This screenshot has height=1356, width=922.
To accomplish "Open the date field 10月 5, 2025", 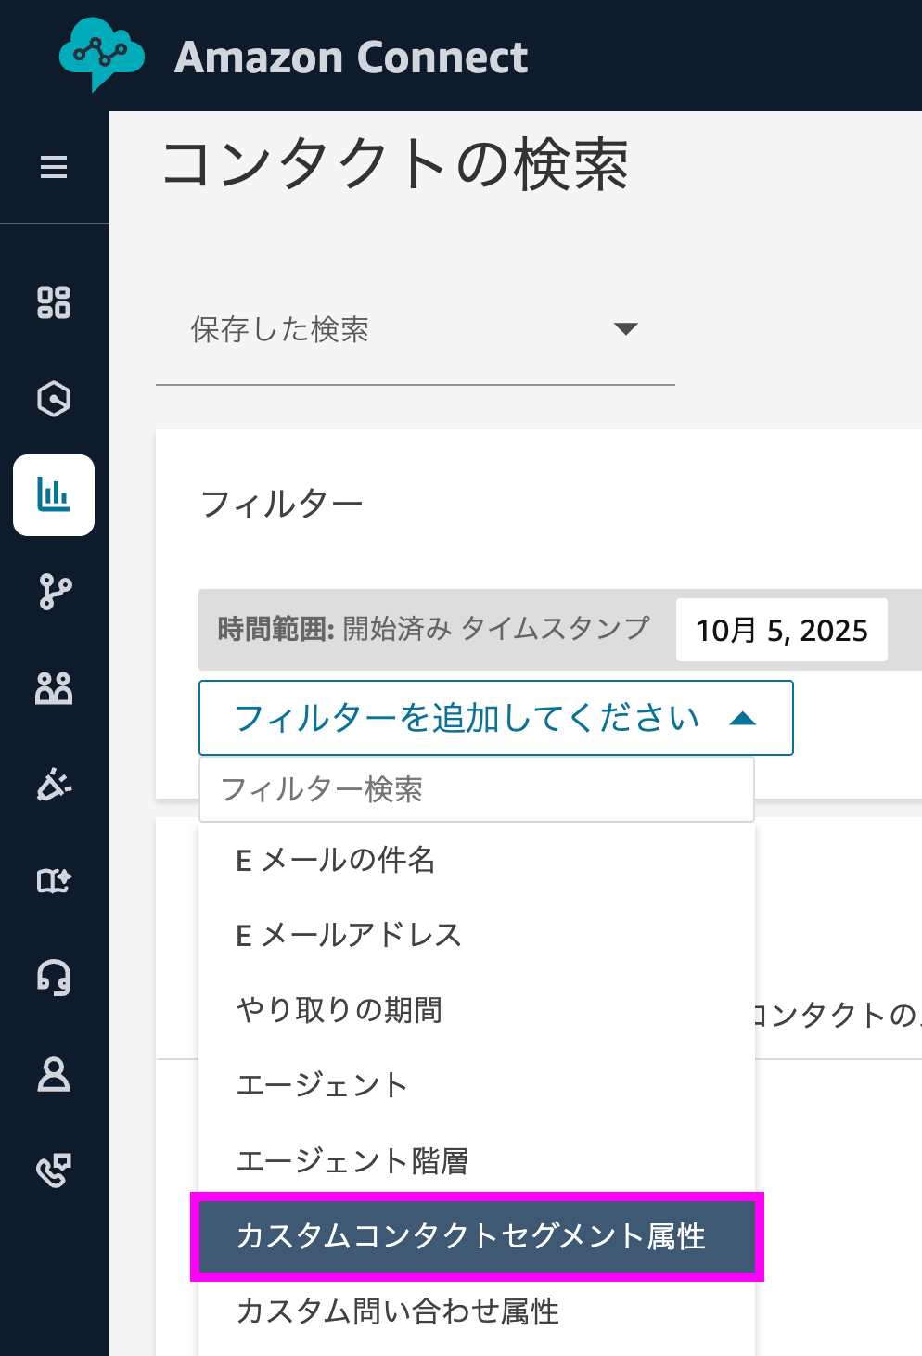I will point(782,630).
